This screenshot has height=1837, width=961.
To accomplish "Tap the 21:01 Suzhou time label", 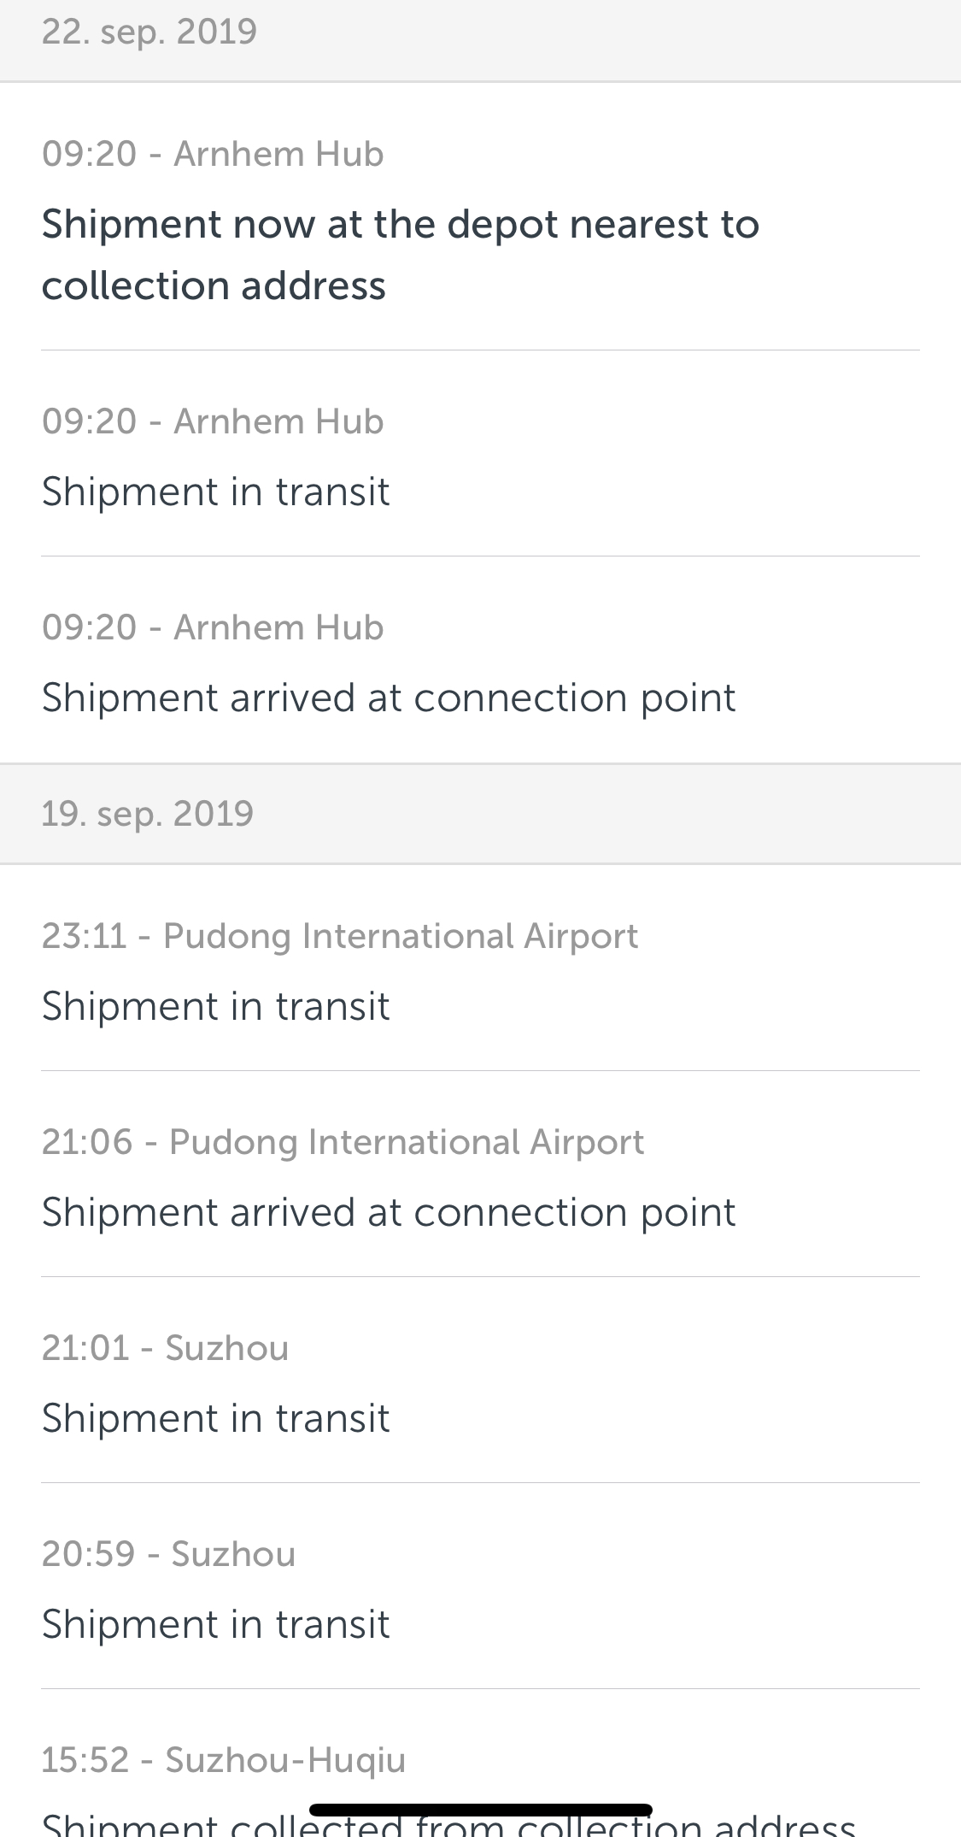I will [x=165, y=1348].
